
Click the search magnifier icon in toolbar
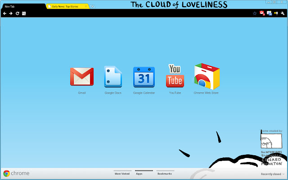pyautogui.click(x=24, y=13)
